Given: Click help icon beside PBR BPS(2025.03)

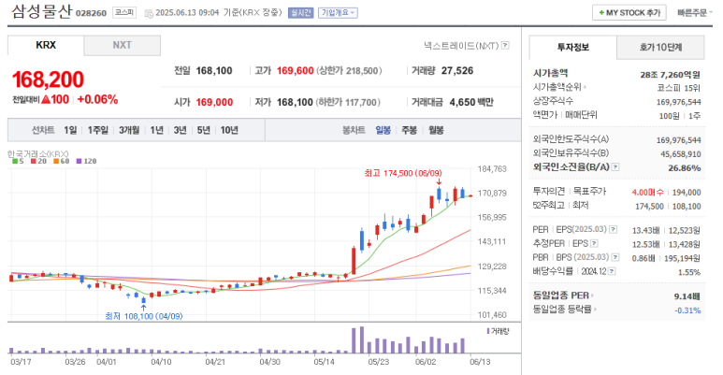Looking at the screenshot, I should coord(615,257).
